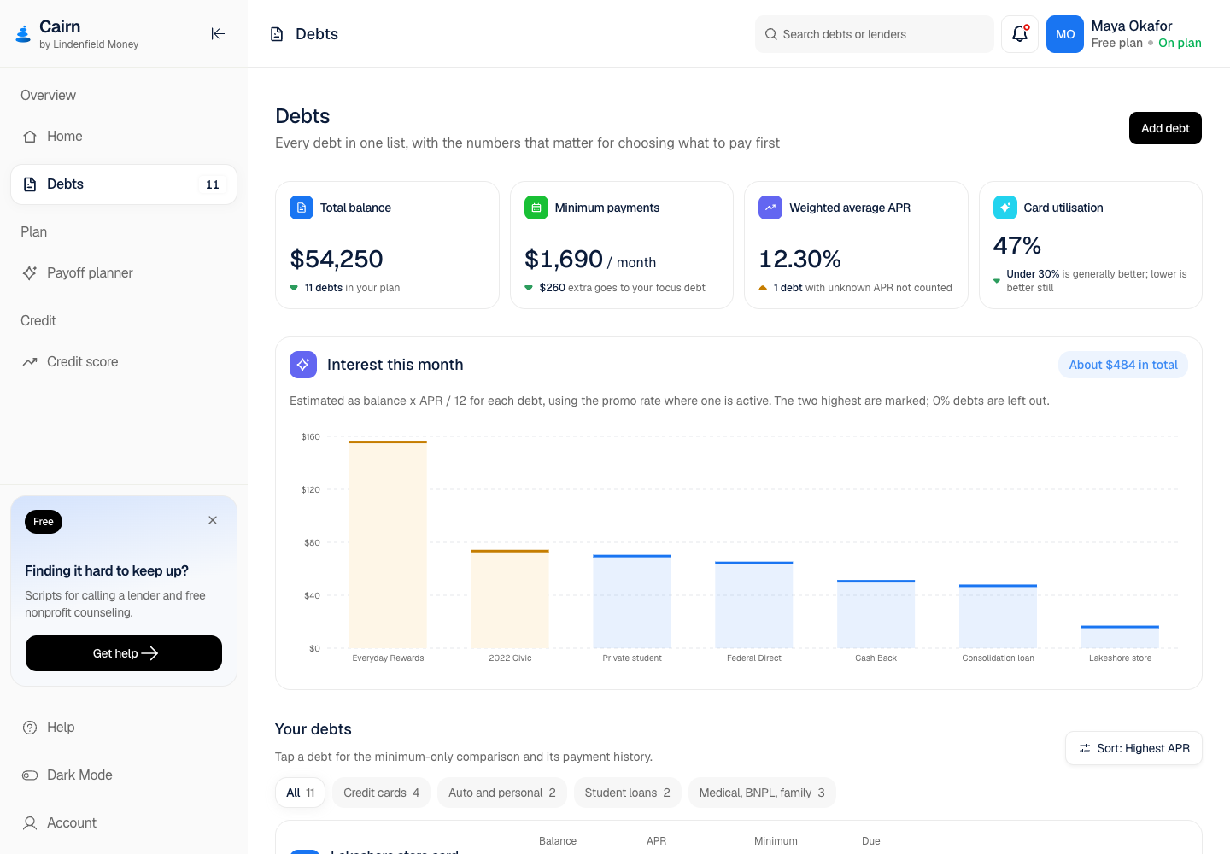
Task: Click the About $484 in total badge
Action: [x=1123, y=365]
